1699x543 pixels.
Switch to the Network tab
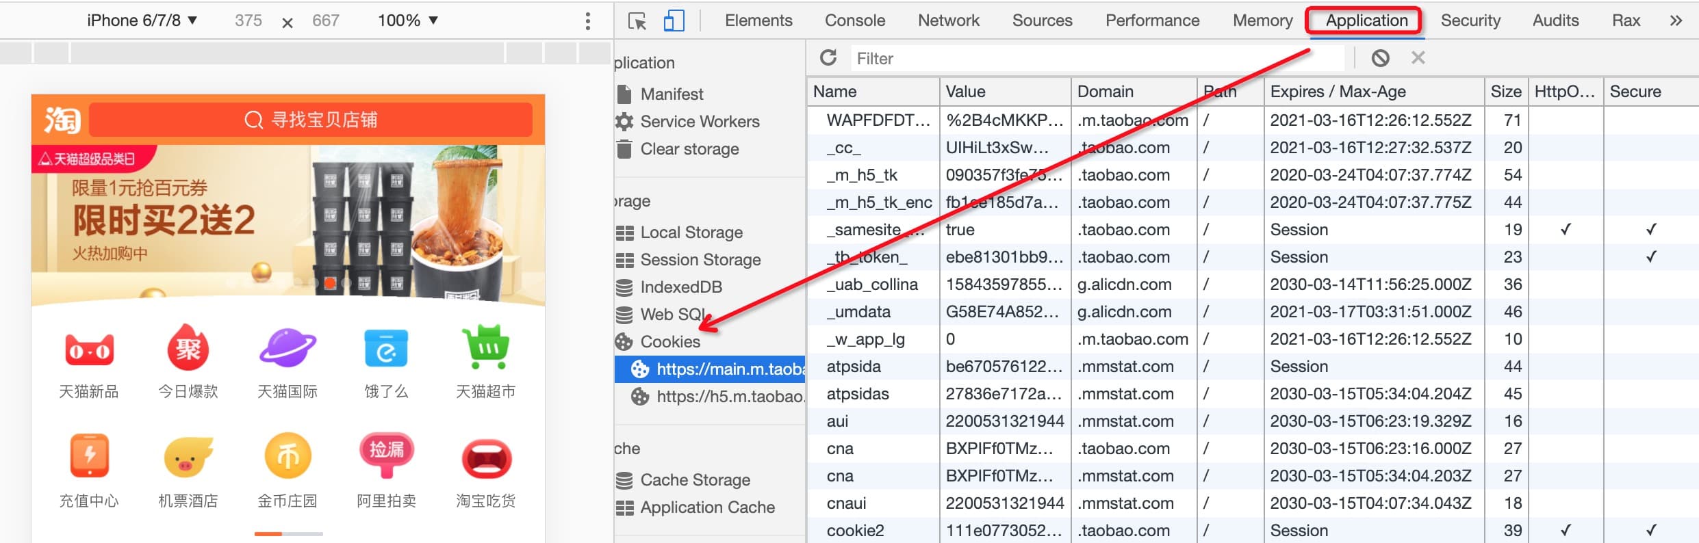coord(948,21)
